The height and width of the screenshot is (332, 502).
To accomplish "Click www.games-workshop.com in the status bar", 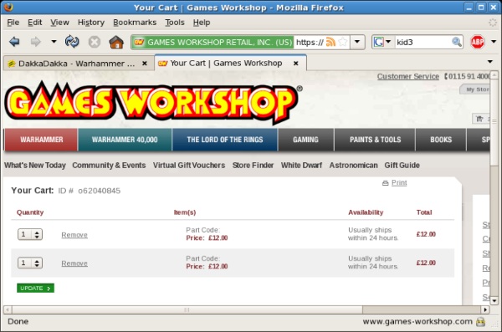I will (x=417, y=321).
